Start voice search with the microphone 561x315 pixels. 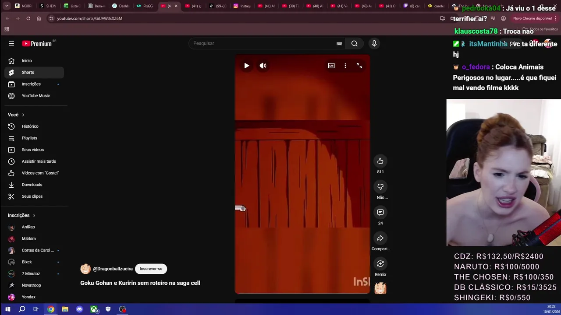374,43
